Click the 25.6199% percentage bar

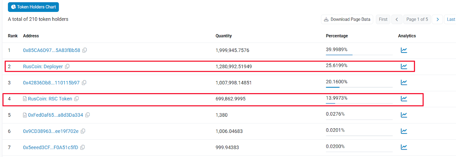pos(359,71)
